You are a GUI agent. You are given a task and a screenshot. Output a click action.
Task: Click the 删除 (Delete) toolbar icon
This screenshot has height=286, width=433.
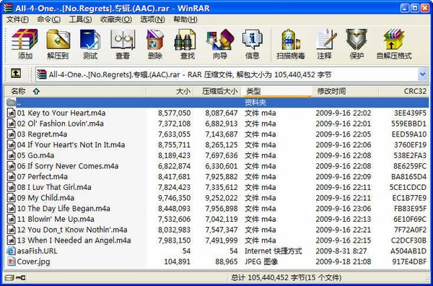[x=155, y=44]
